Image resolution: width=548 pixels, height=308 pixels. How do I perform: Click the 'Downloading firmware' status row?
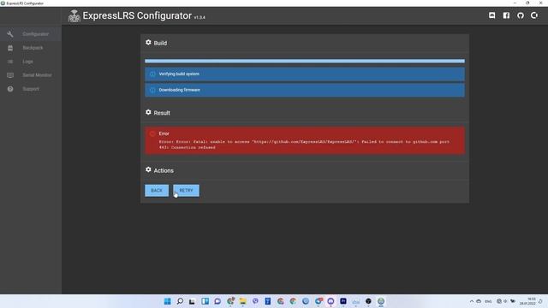point(305,90)
